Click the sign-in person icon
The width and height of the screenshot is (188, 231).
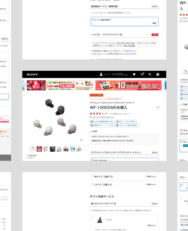click(x=101, y=74)
